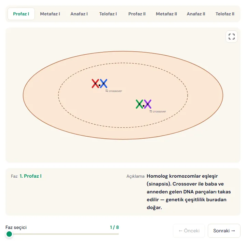Click the middle of the phase slider track
246x246 pixels.
[x=62, y=234]
